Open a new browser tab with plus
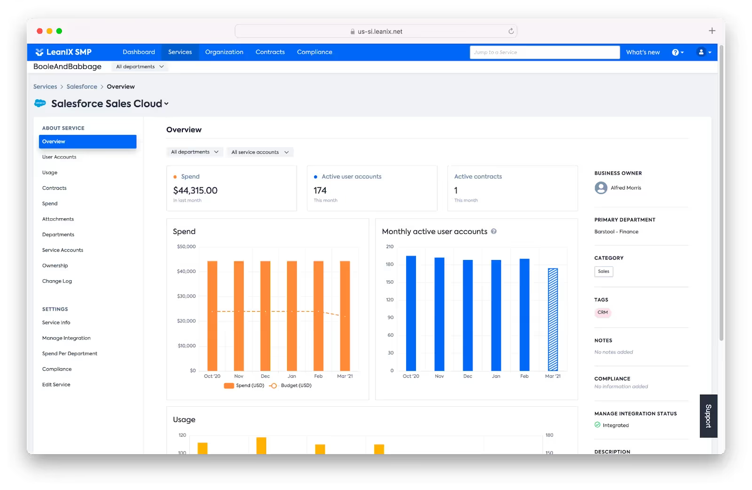 712,31
